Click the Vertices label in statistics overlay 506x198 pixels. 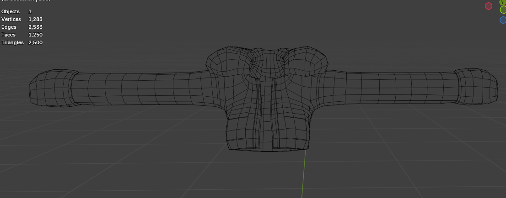[x=11, y=19]
